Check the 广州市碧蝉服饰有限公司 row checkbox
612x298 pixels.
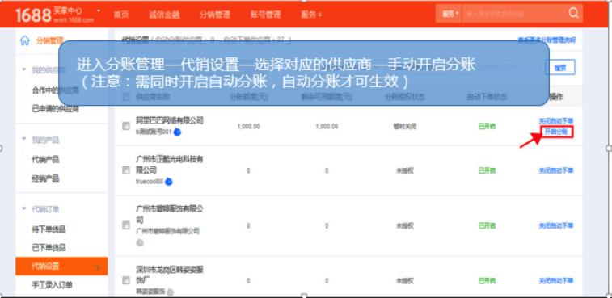pos(126,225)
